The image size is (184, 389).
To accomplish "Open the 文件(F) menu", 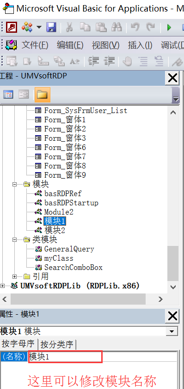I will pyautogui.click(x=35, y=45).
